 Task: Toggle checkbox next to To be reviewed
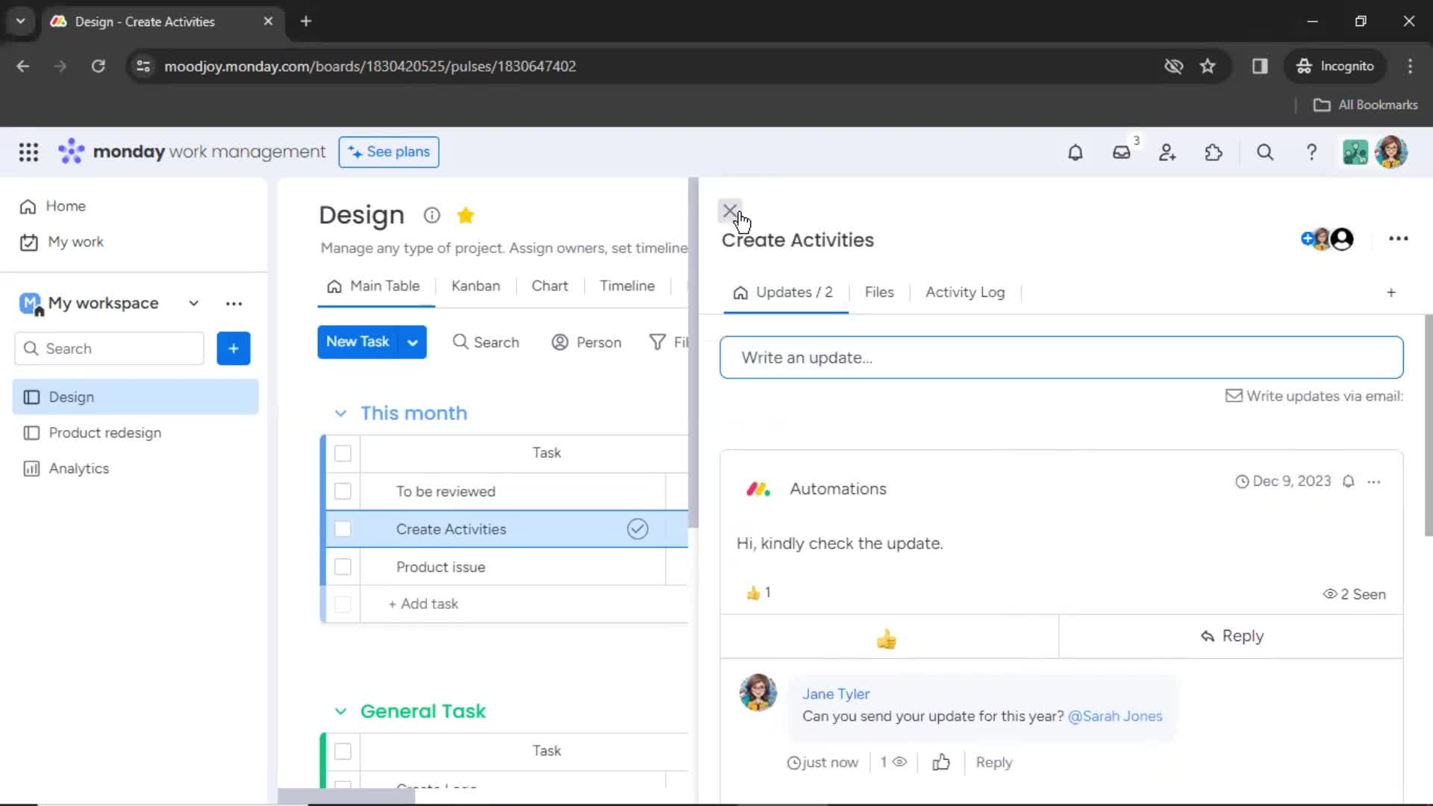click(x=343, y=491)
